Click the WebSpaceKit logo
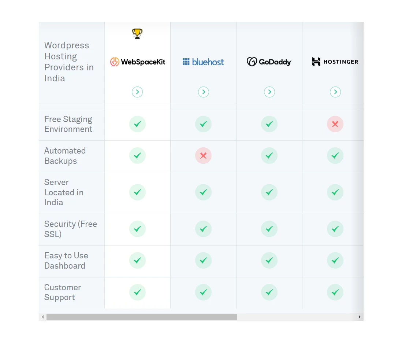 (x=137, y=62)
